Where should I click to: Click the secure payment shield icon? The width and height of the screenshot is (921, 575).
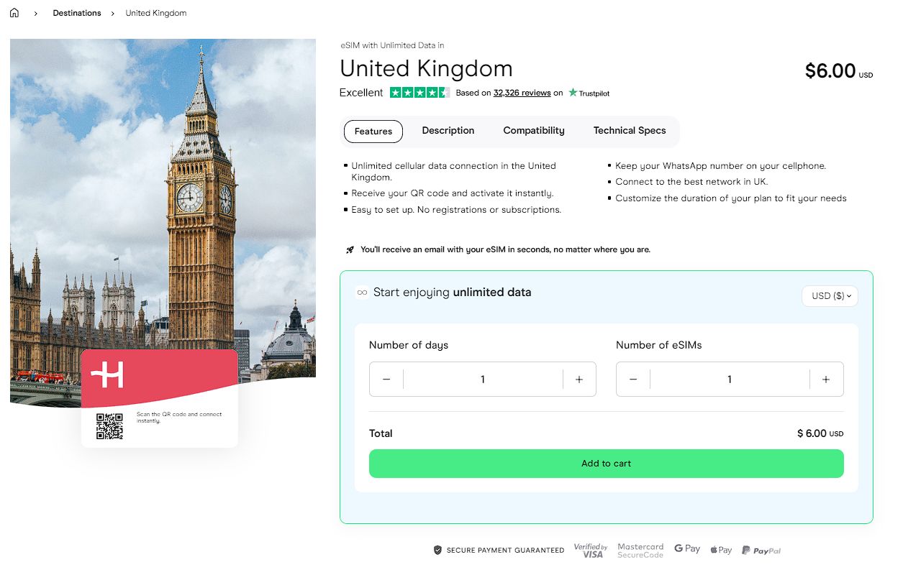[x=437, y=550]
